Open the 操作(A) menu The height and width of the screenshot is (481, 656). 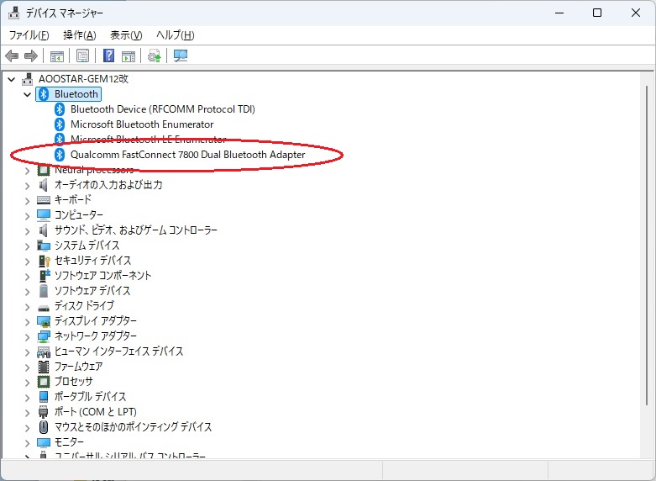79,35
